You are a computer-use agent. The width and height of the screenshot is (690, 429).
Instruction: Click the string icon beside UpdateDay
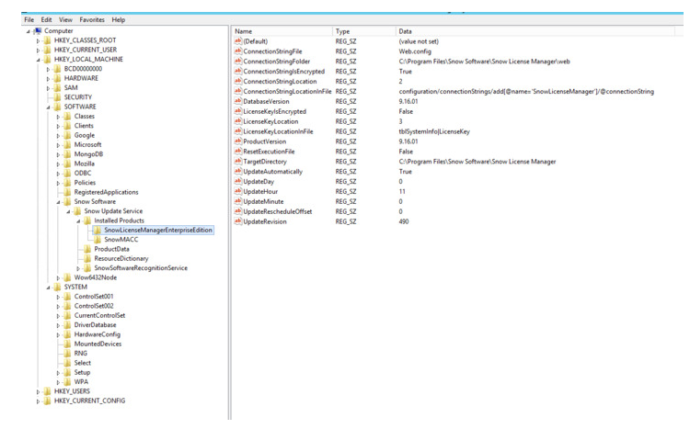[x=238, y=182]
